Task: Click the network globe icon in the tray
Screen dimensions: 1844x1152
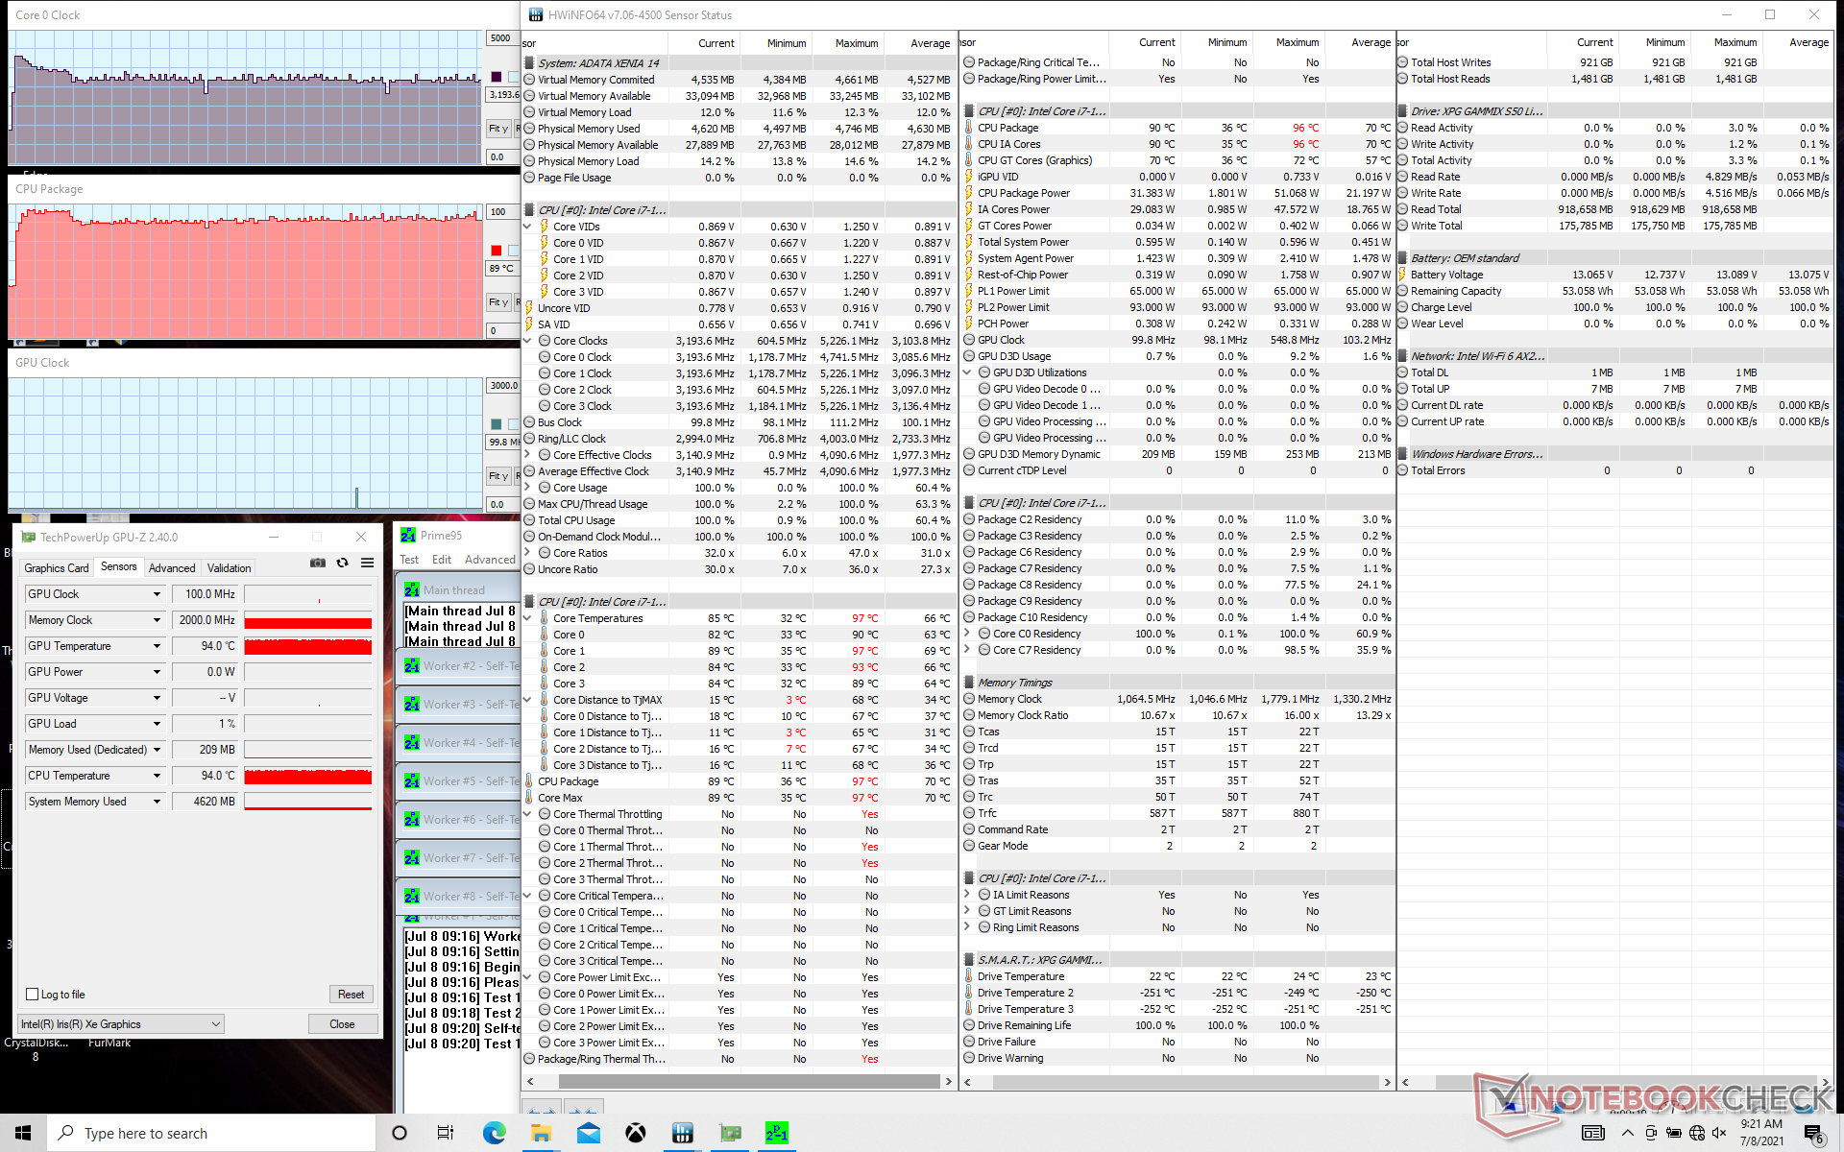Action: 1696,1133
